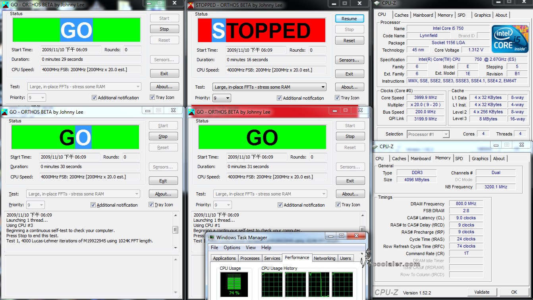Click the Rounds field in the STOPPED ORTHOS window
This screenshot has width=533, height=300.
click(x=317, y=50)
